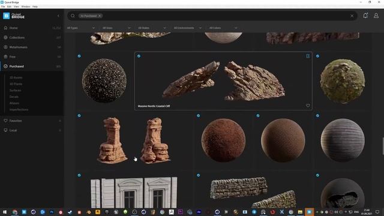Click the Quixel Bridge logo
Viewport: 384px width, 216px height.
[x=14, y=16]
